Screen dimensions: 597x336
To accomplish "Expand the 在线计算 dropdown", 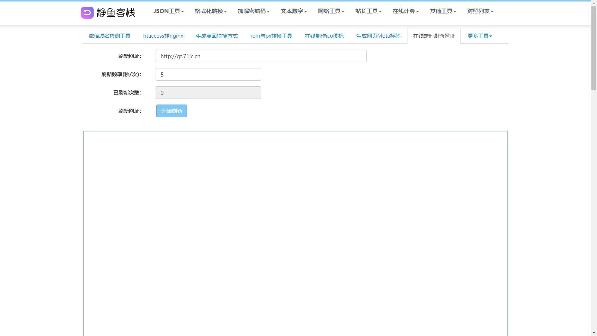I will pos(406,11).
